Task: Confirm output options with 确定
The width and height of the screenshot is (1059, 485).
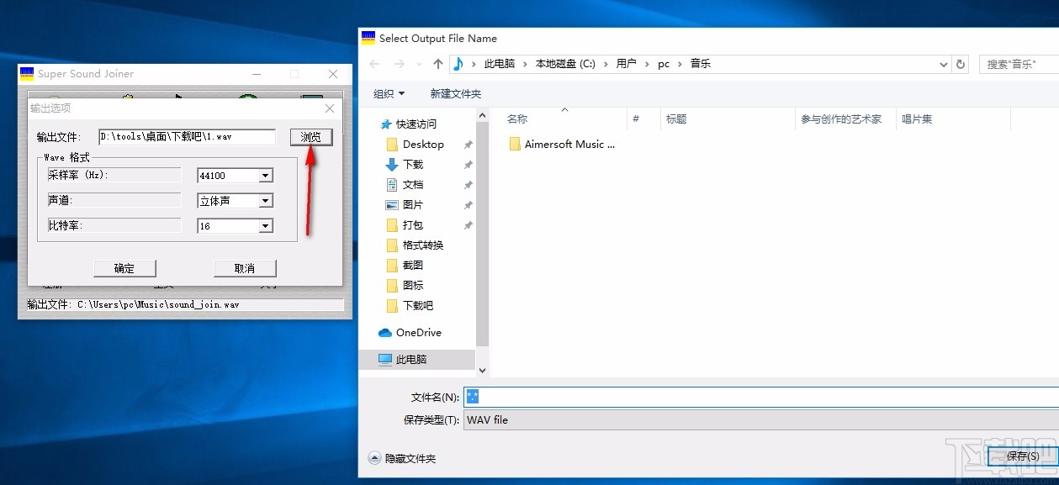Action: 124,268
